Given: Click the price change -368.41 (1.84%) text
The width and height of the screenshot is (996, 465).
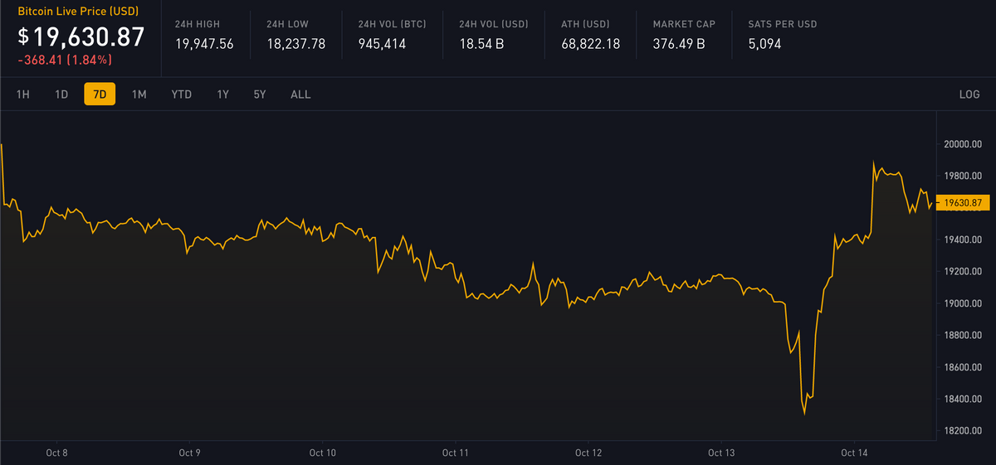Looking at the screenshot, I should tap(65, 60).
